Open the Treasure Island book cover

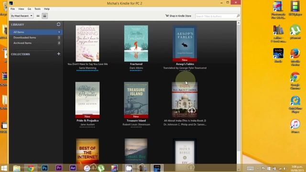coord(136,100)
